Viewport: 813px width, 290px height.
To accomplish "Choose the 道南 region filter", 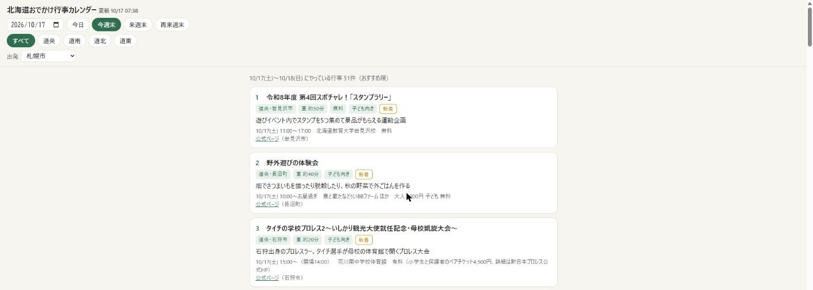I will [74, 41].
